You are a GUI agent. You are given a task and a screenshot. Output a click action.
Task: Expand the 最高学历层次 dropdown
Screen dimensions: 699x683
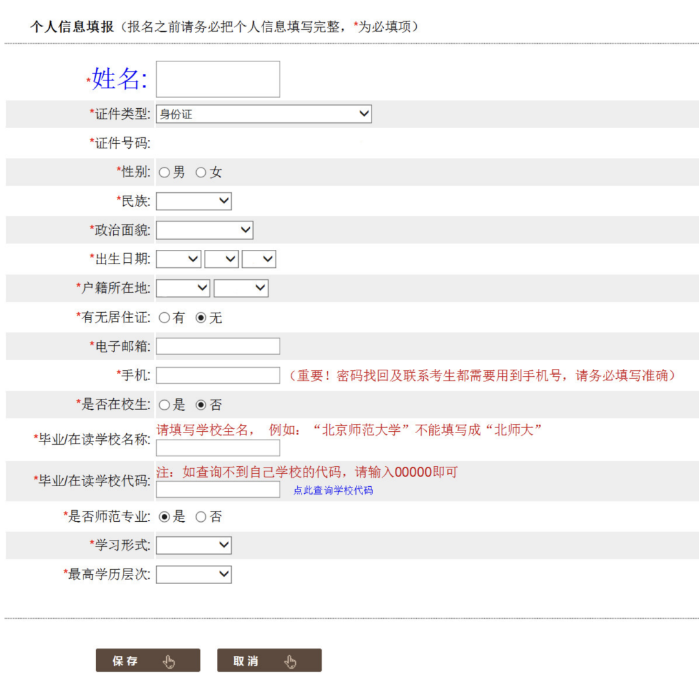coord(194,574)
